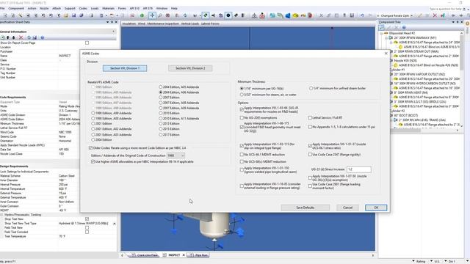470x264 pixels.
Task: Click the green circle toolbar icon
Action: pyautogui.click(x=142, y=15)
